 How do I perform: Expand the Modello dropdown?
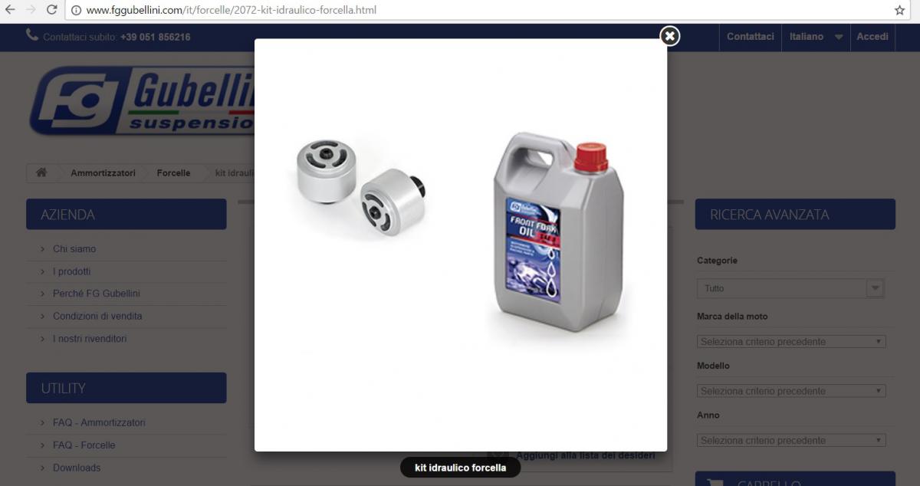pyautogui.click(x=791, y=391)
